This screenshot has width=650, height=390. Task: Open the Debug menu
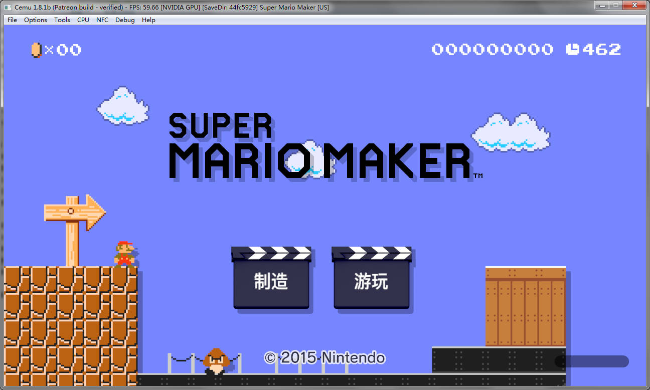(125, 20)
